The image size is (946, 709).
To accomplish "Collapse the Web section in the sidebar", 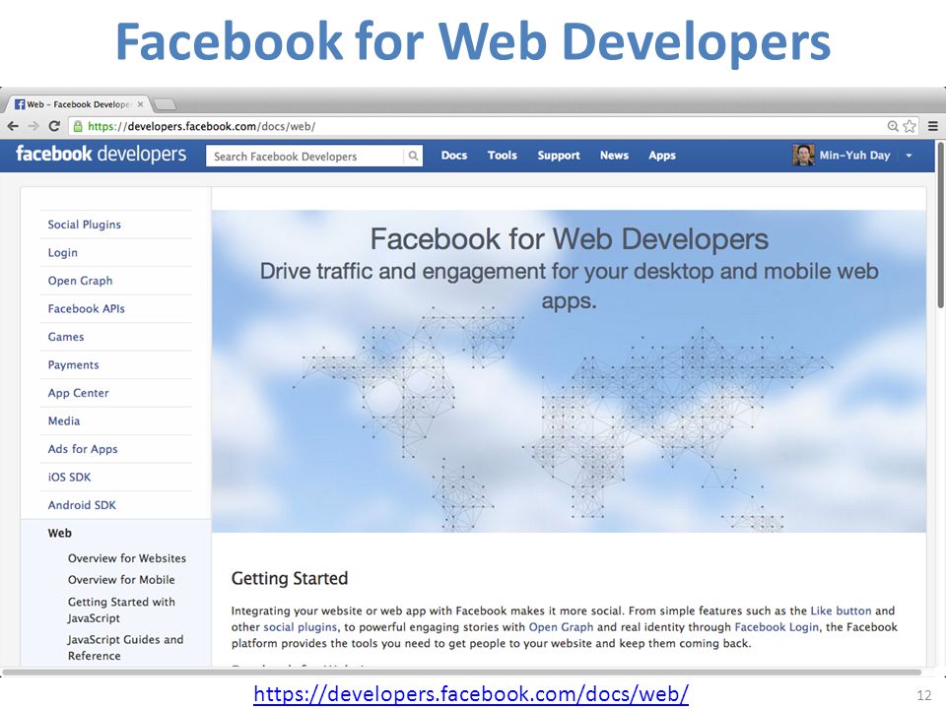I will point(60,533).
